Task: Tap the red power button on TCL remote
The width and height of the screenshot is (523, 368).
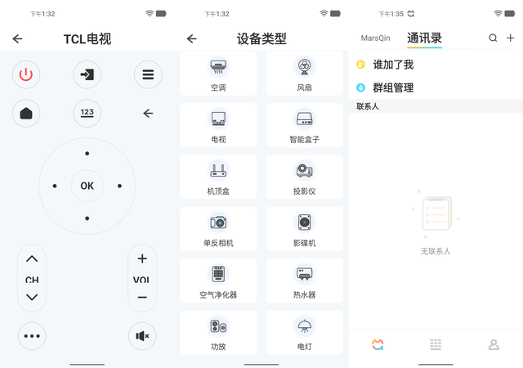Action: pyautogui.click(x=26, y=74)
